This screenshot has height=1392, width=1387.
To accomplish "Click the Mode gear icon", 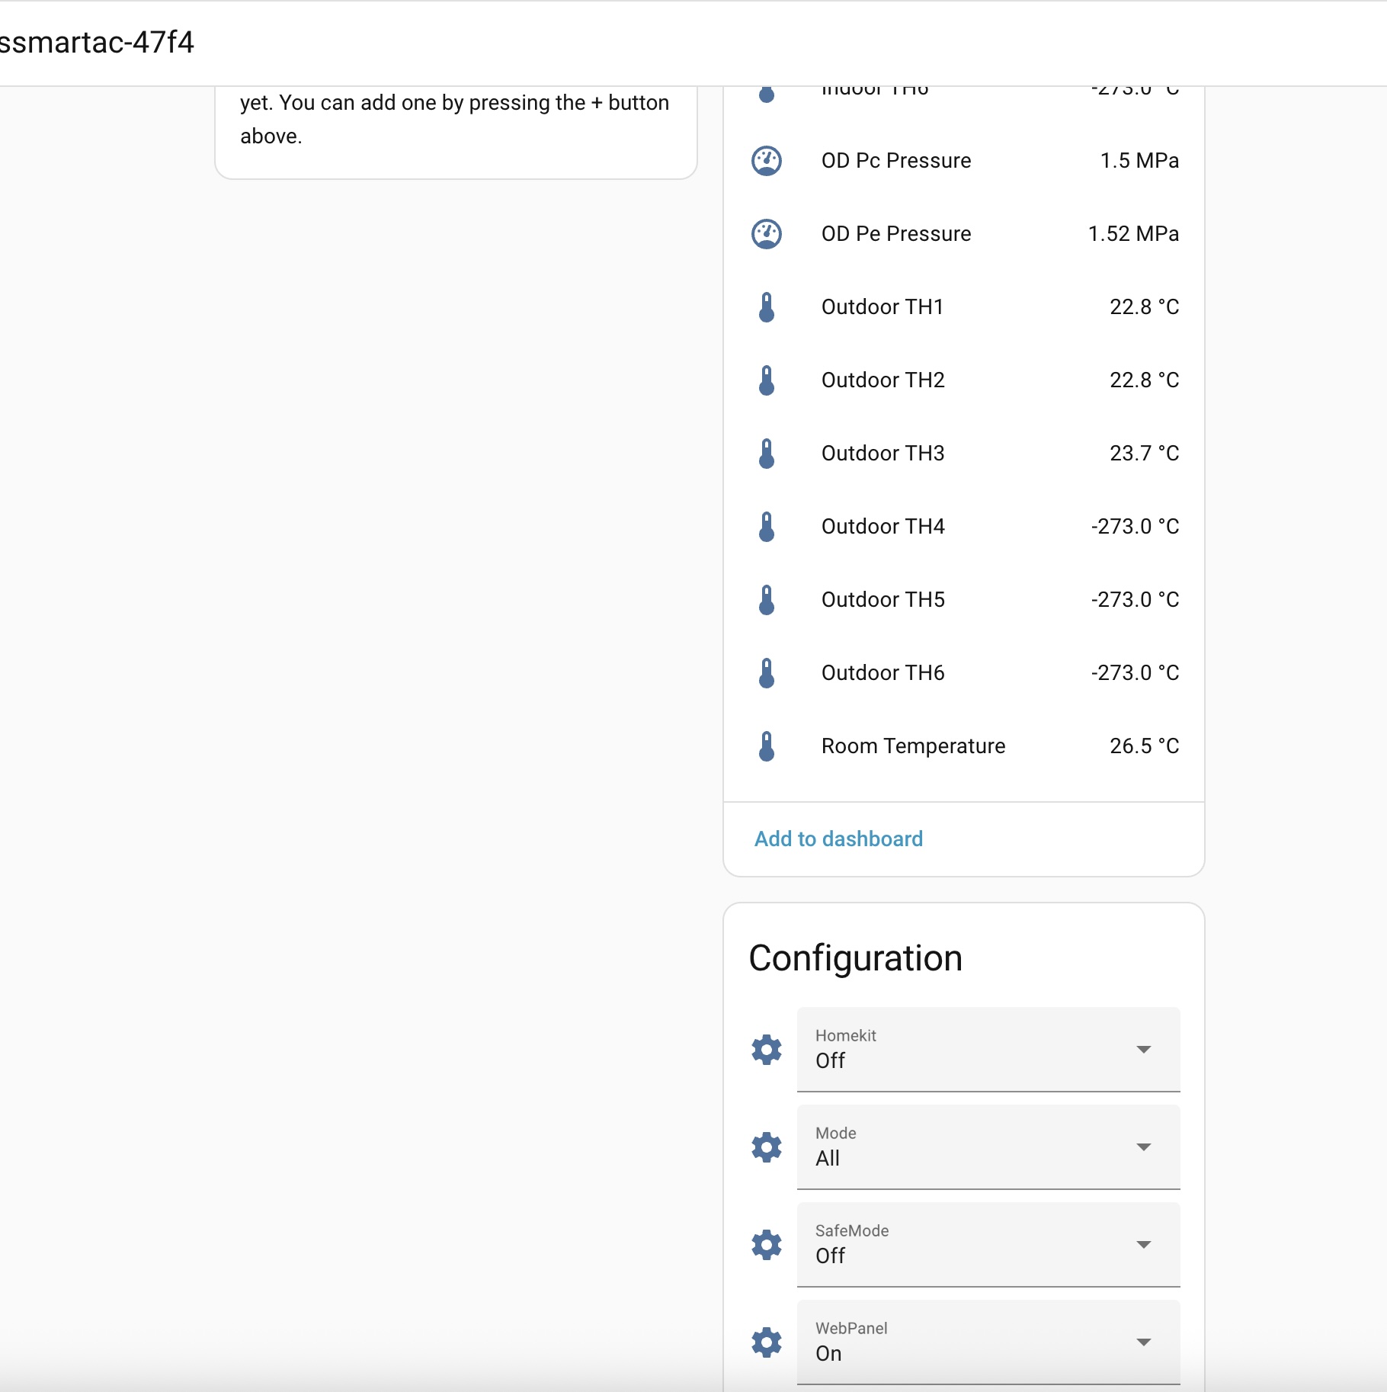I will (767, 1147).
